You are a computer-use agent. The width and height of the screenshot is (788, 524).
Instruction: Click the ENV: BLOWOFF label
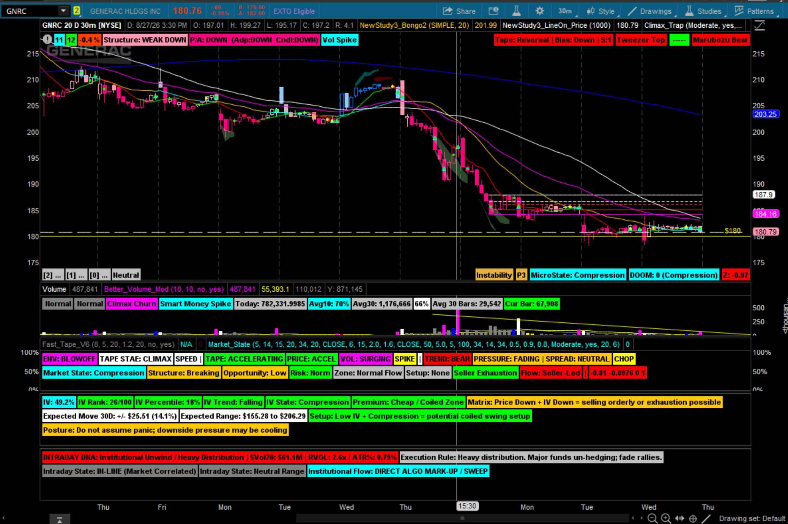(69, 359)
